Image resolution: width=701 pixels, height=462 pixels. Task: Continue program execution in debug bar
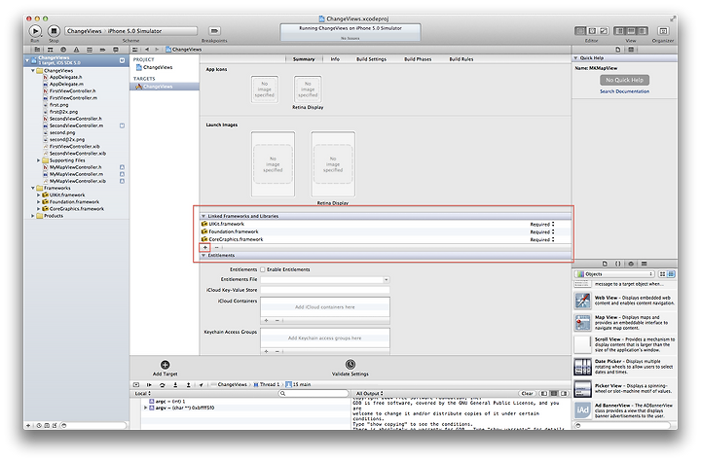[x=149, y=384]
